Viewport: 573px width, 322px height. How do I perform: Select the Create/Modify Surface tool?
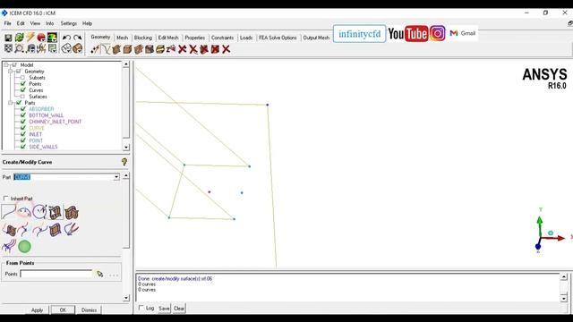point(116,49)
